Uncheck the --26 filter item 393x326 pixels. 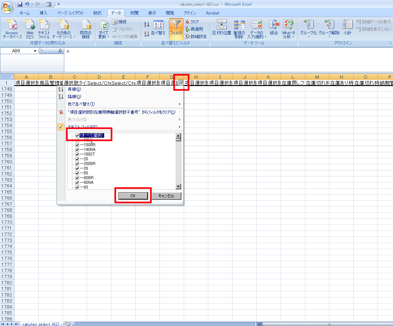coord(77,168)
